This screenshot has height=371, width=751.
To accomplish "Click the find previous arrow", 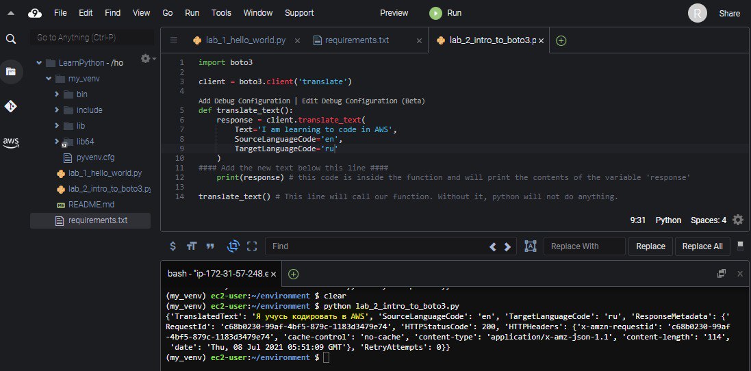I will [x=493, y=246].
